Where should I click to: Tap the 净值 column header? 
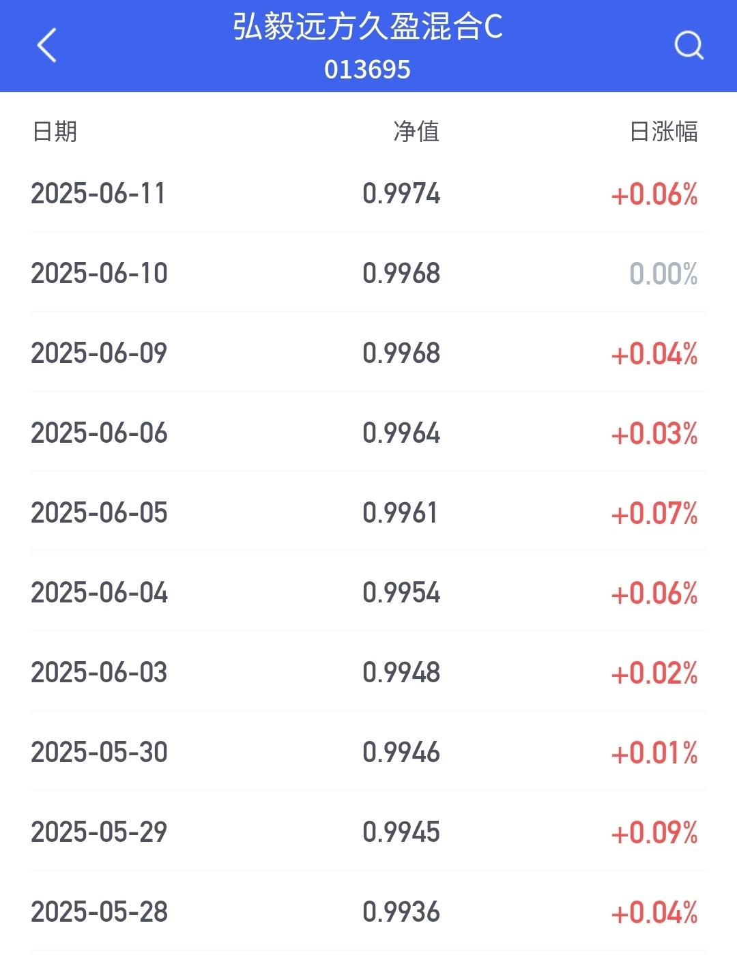pos(416,131)
